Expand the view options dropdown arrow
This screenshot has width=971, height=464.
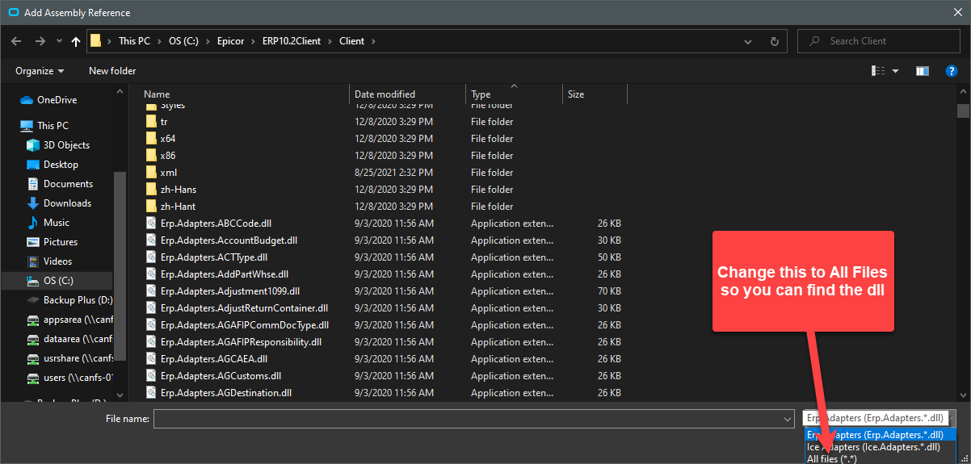click(x=895, y=71)
